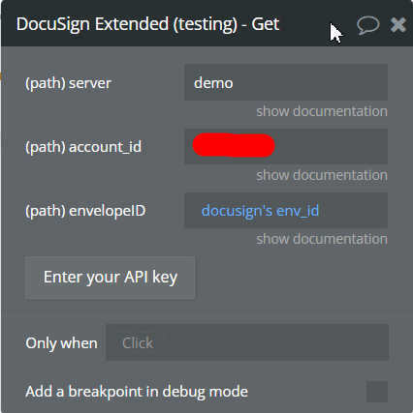Select the account_id input field
The image size is (413, 413).
tap(286, 146)
